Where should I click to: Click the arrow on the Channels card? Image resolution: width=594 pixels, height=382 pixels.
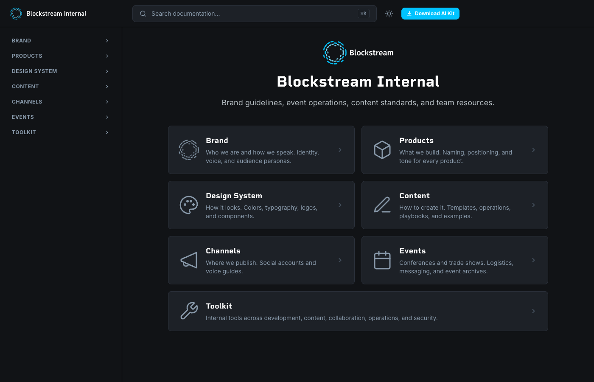click(340, 260)
